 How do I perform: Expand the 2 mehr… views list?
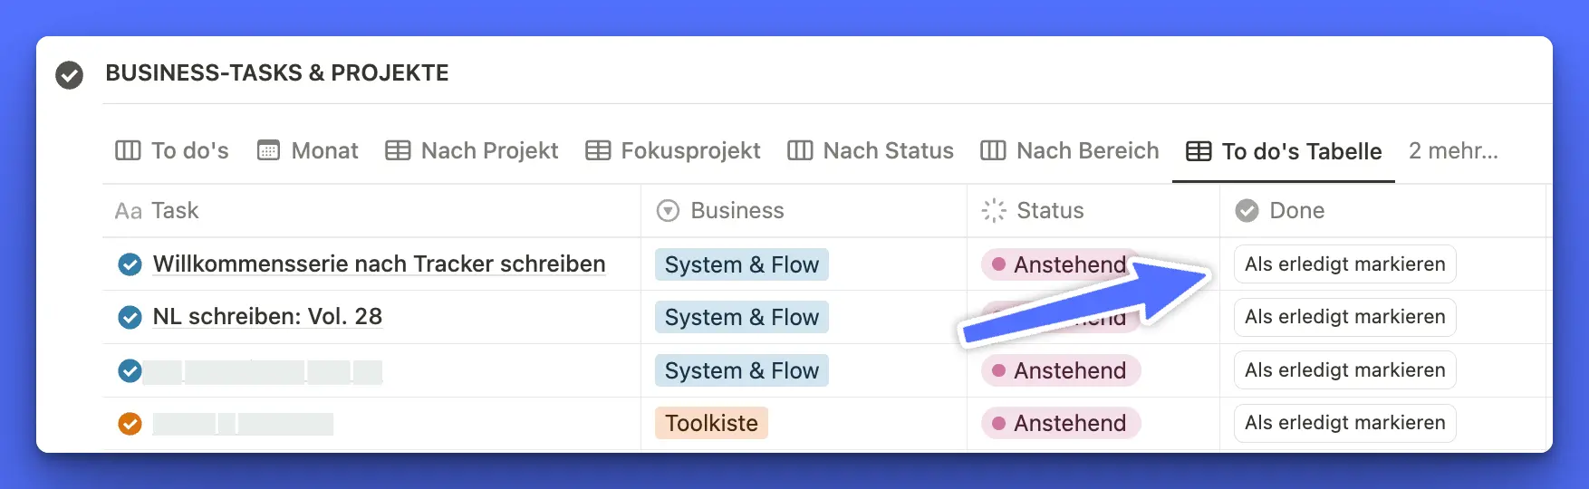click(1453, 150)
